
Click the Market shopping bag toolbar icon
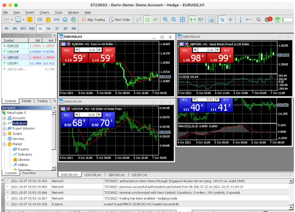(48, 19)
